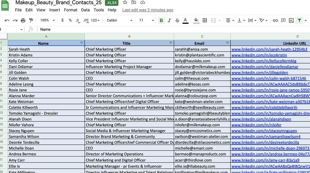Open the View menu
This screenshot has height=173, width=310.
(41, 10)
